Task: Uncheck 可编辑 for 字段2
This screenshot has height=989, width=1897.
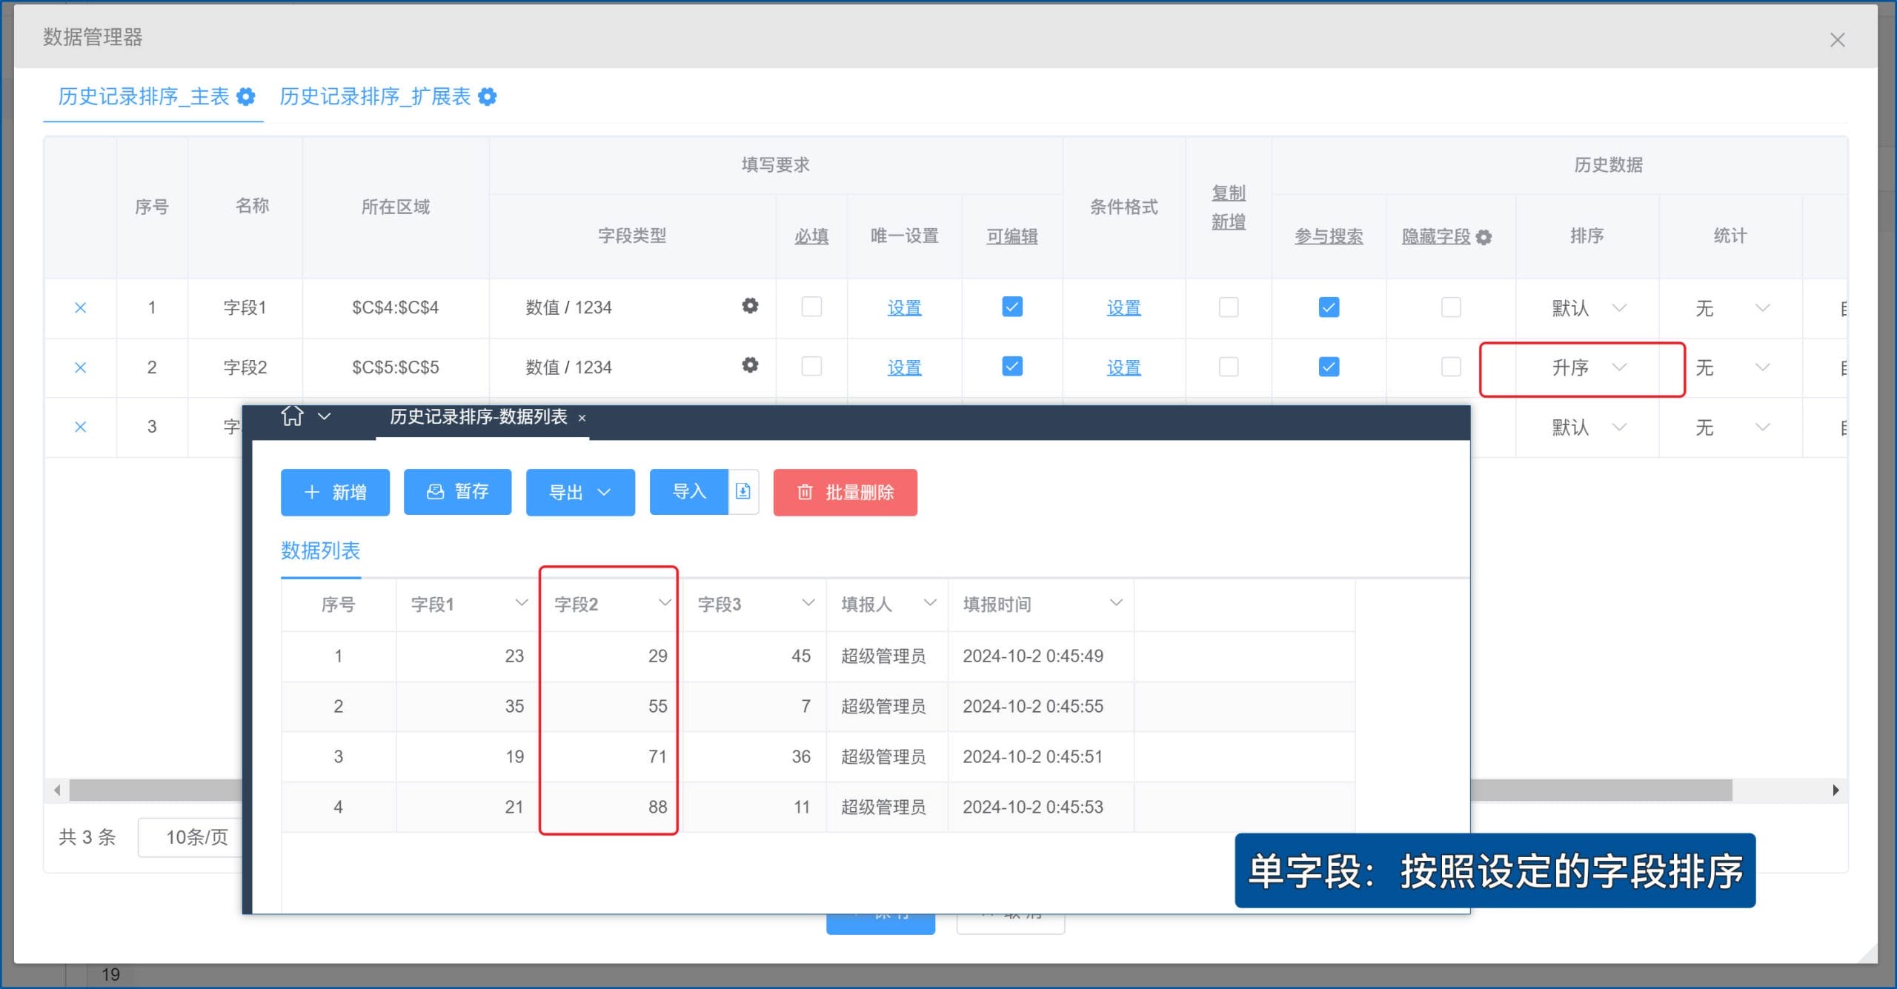Action: 1012,366
